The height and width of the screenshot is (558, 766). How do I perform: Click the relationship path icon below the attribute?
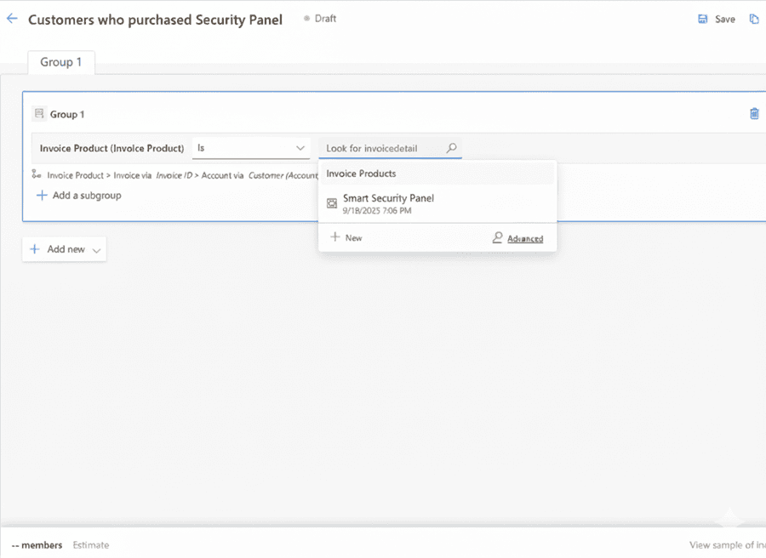click(37, 174)
